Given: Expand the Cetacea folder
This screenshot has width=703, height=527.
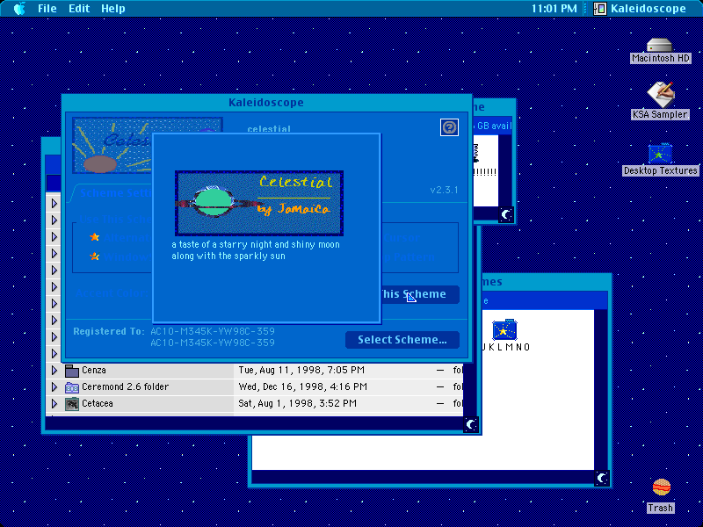Looking at the screenshot, I should (54, 403).
